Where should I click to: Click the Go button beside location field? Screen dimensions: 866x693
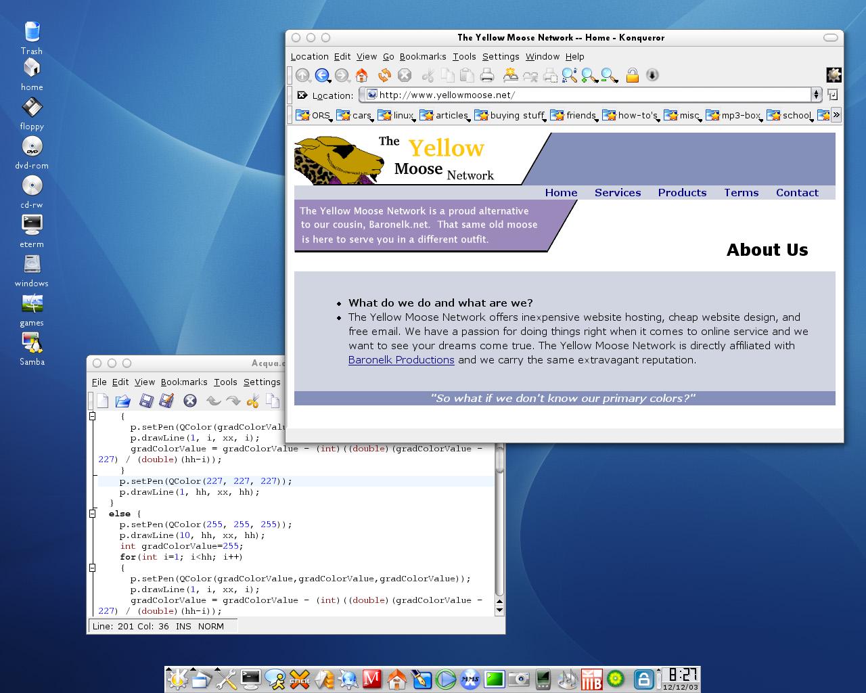(833, 95)
